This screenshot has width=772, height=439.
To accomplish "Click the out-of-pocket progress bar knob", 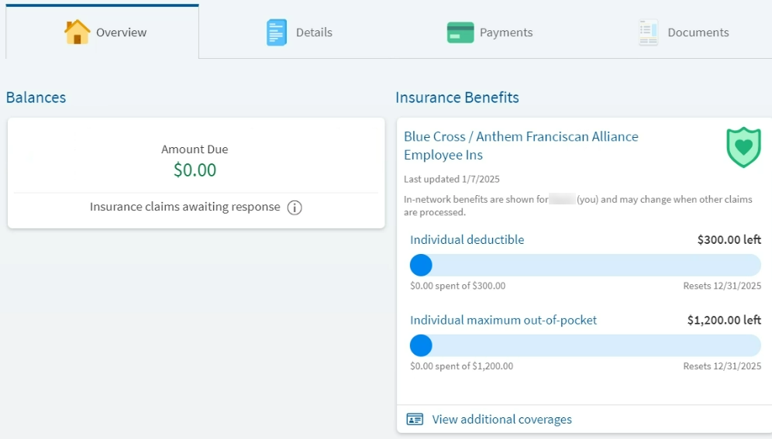I will click(x=421, y=345).
